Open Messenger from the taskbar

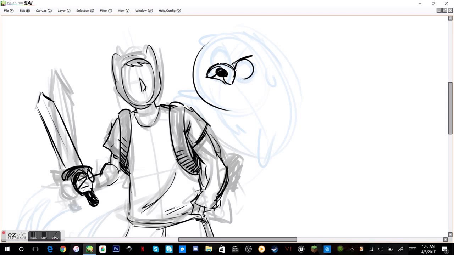tap(182, 249)
